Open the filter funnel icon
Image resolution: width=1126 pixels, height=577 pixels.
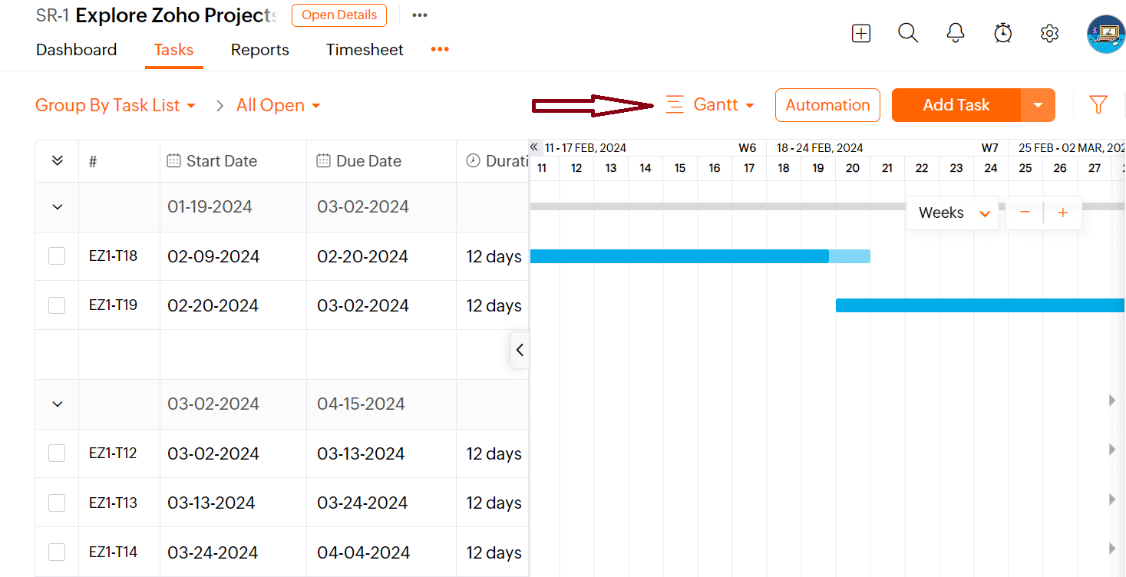1098,105
